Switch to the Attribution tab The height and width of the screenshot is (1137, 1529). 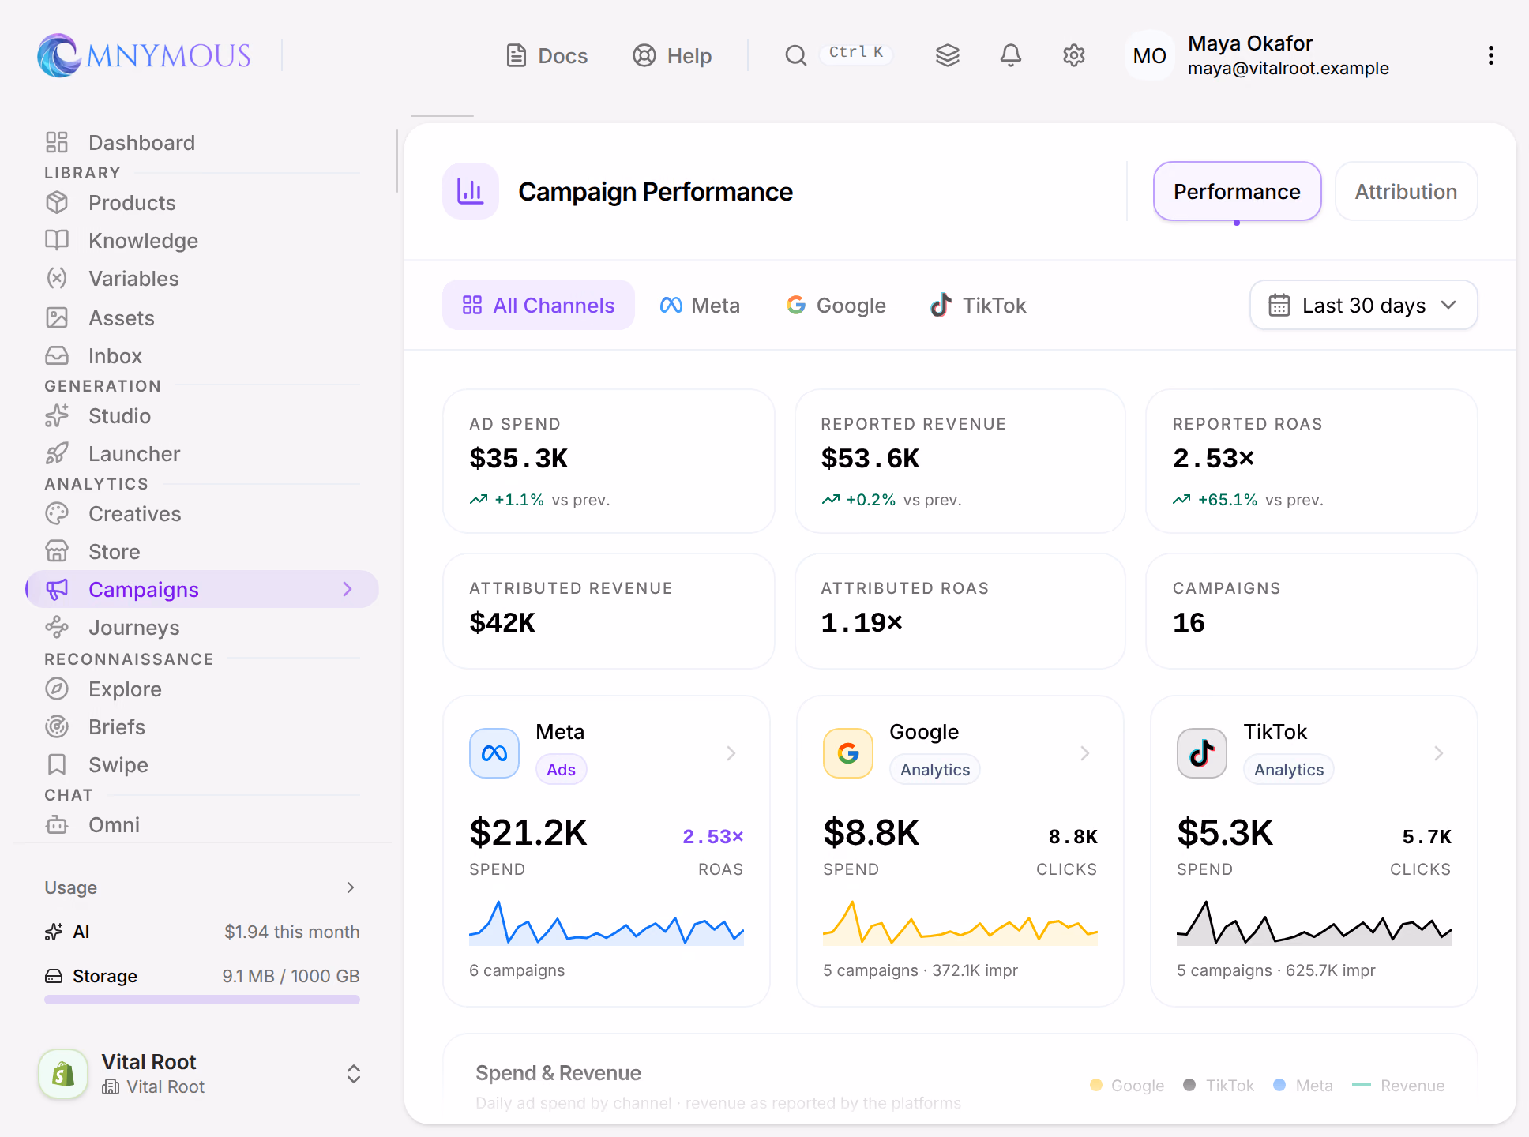pyautogui.click(x=1406, y=191)
